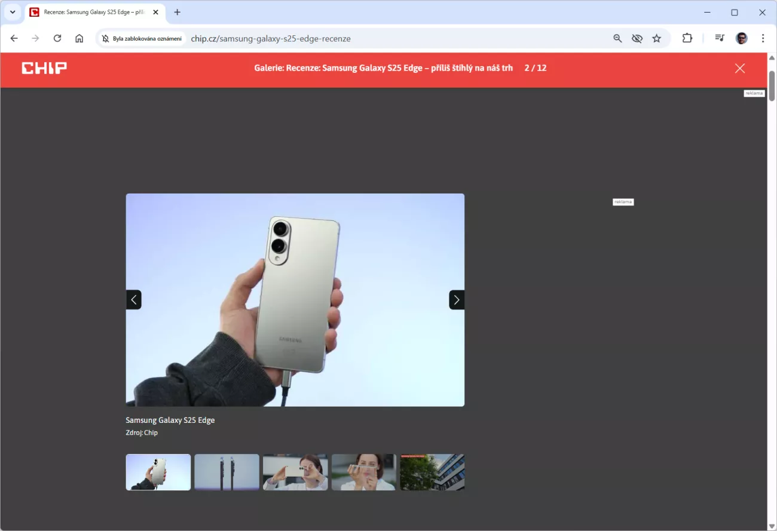Click the blocked notifications chip

pyautogui.click(x=142, y=38)
